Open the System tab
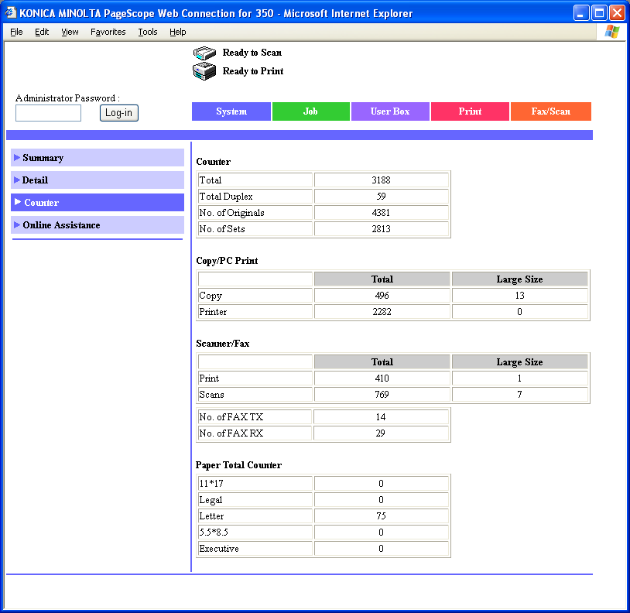The width and height of the screenshot is (630, 613). (231, 111)
